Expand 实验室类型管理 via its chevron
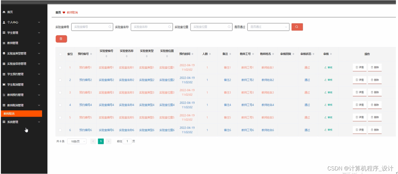 39,54
